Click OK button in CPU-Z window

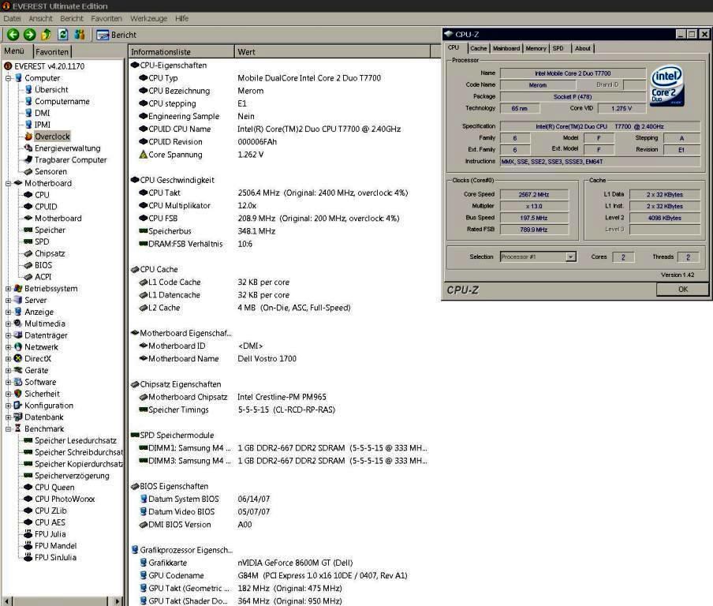[x=682, y=290]
